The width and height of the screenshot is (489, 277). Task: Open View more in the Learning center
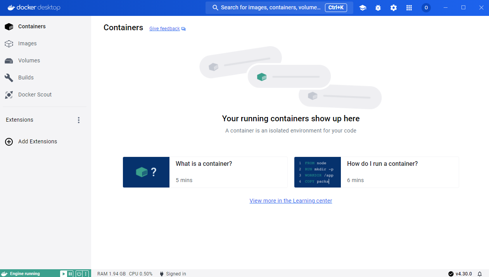(291, 201)
